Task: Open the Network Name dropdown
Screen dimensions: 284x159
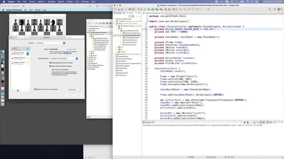Action: pos(64,59)
